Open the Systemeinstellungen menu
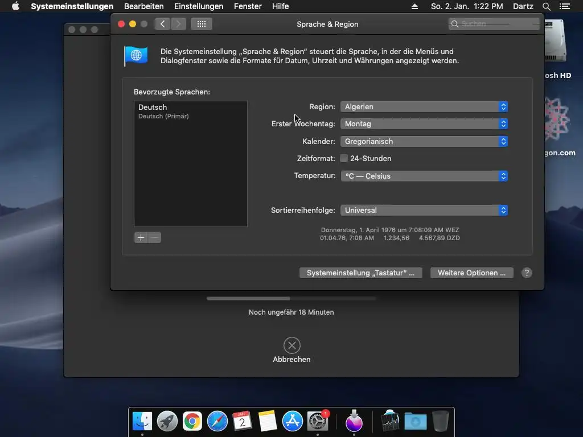Image resolution: width=583 pixels, height=437 pixels. 72,6
